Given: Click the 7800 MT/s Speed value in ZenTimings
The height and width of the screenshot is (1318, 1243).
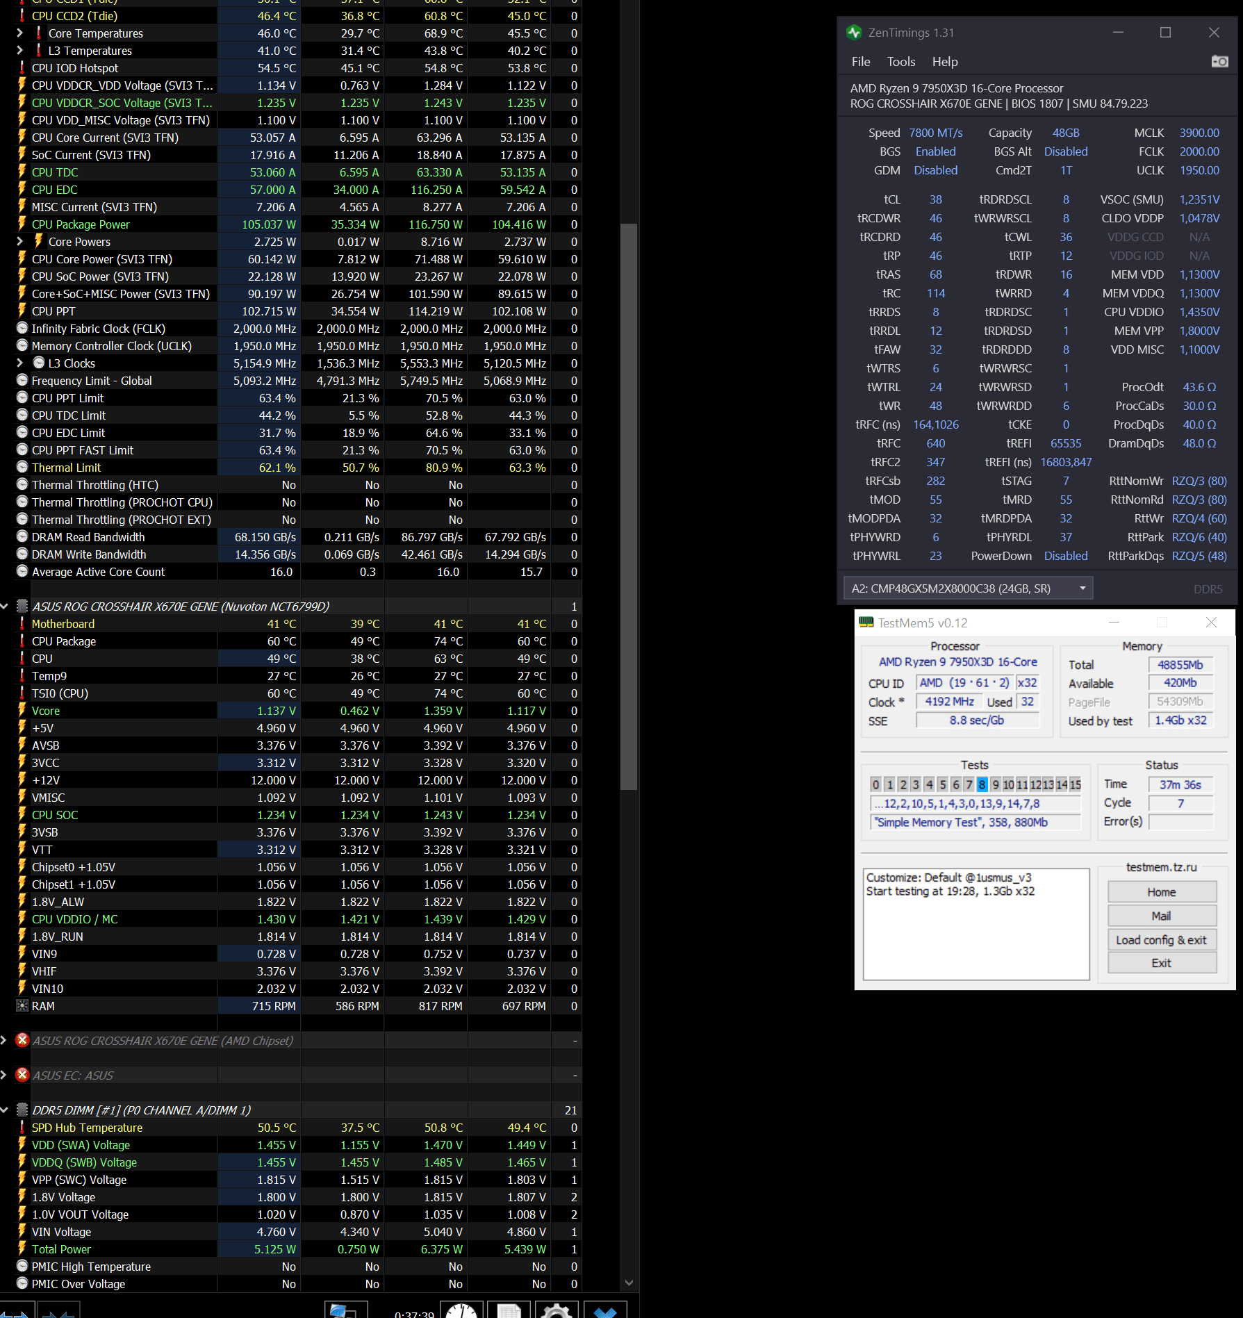Looking at the screenshot, I should (936, 133).
